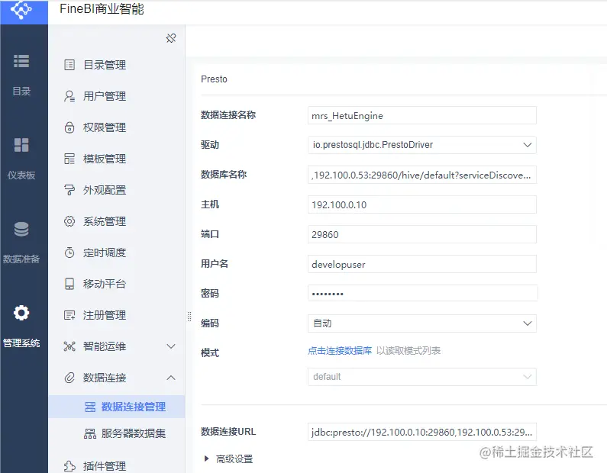Screen dimensions: 607x473
Task: Click the sidebar resize handle dots
Action: click(189, 317)
